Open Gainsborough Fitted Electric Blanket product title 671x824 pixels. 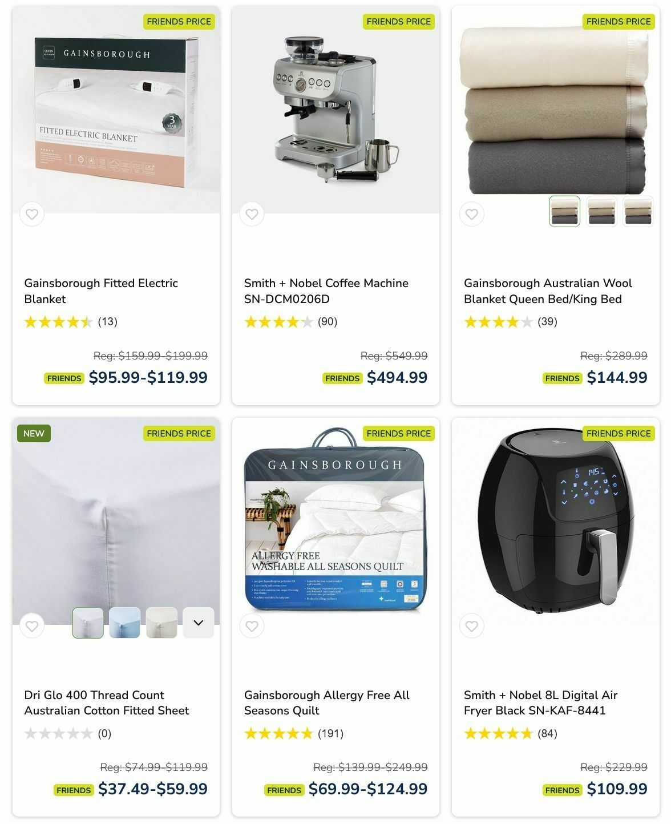point(101,291)
